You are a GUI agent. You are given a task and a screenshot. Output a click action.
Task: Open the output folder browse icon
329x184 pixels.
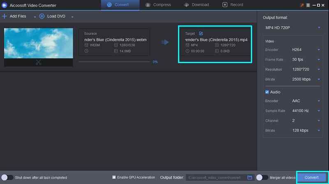250,177
